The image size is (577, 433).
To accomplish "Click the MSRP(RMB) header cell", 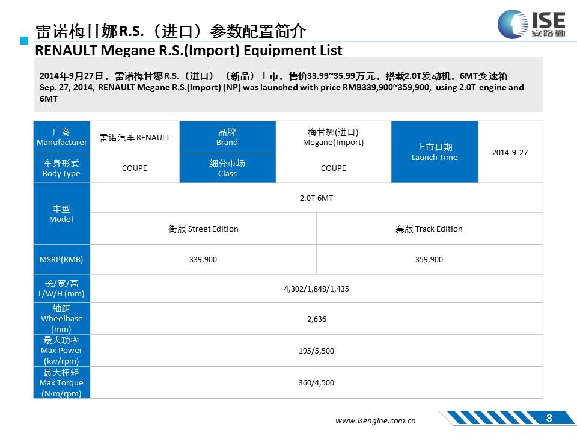I will click(x=61, y=259).
